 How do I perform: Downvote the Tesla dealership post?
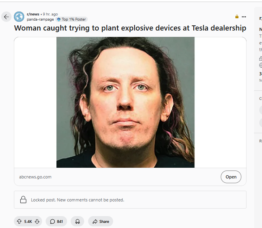[x=37, y=221]
